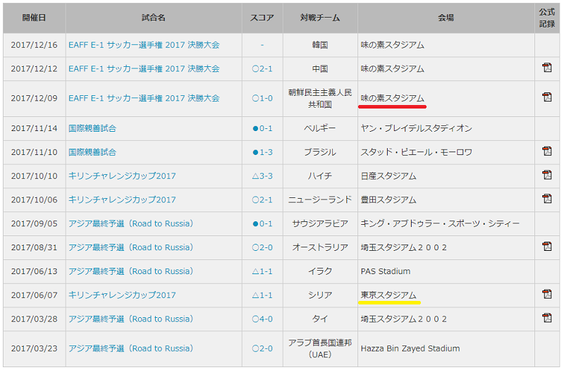Click PDF icon for ニュージーランド match
Viewport: 564px width, 370px height.
546,199
